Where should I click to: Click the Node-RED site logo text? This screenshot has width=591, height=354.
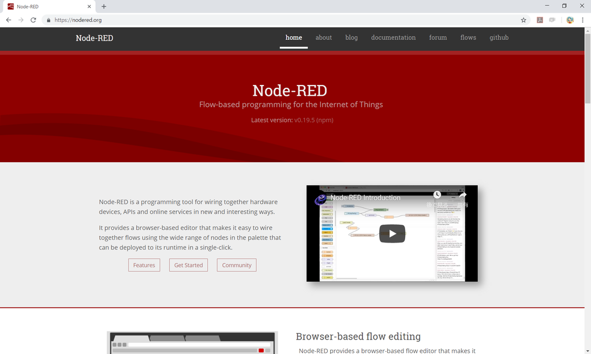94,38
